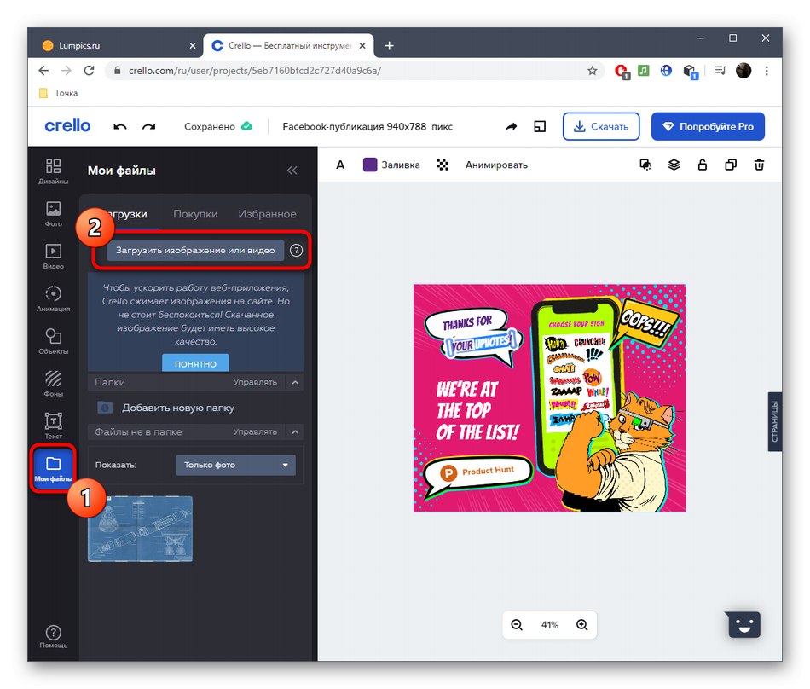810x689 pixels.
Task: Click the share arrow icon
Action: [x=511, y=126]
